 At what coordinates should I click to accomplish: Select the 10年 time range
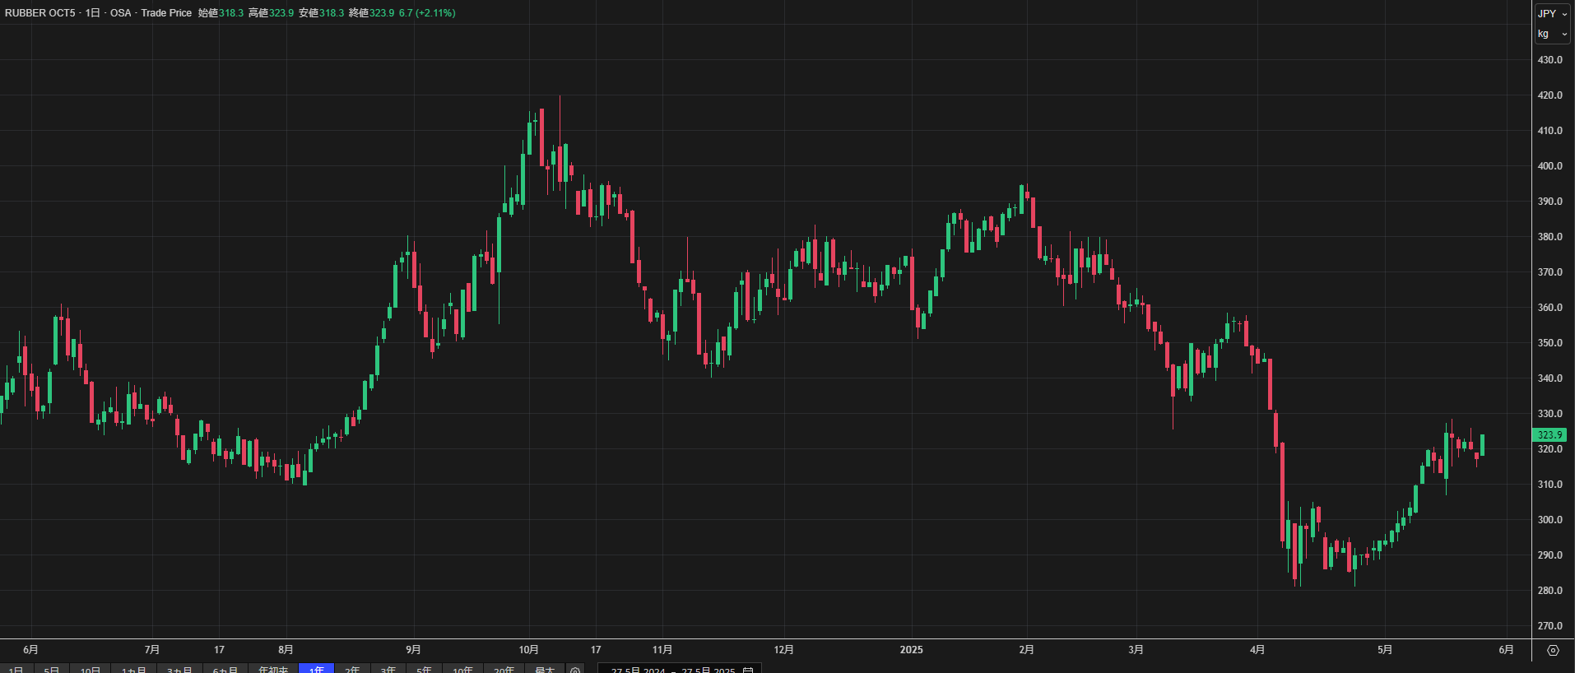[462, 670]
